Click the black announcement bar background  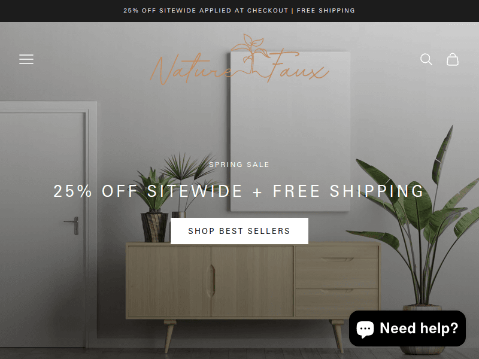(61, 11)
